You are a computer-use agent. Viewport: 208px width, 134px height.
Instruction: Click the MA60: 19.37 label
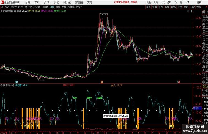coord(60,11)
